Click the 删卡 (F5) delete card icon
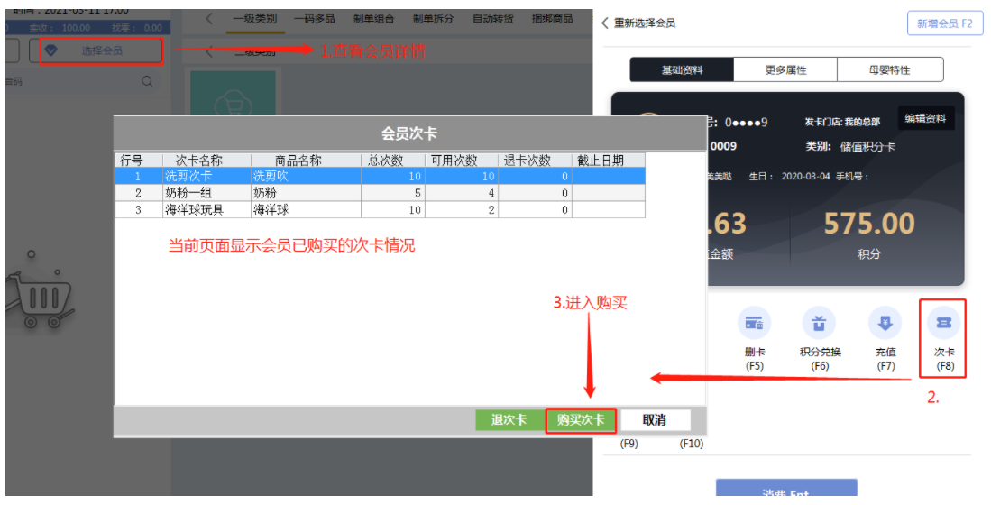The width and height of the screenshot is (991, 505). [754, 324]
